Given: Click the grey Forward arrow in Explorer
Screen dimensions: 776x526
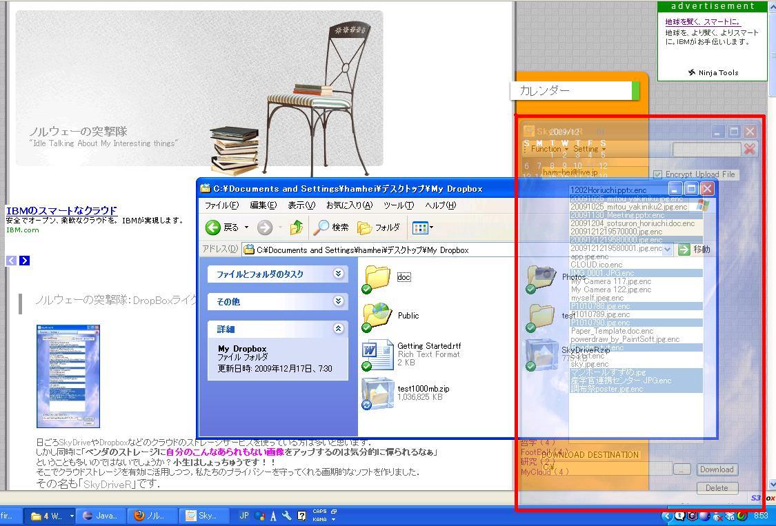Looking at the screenshot, I should (265, 227).
